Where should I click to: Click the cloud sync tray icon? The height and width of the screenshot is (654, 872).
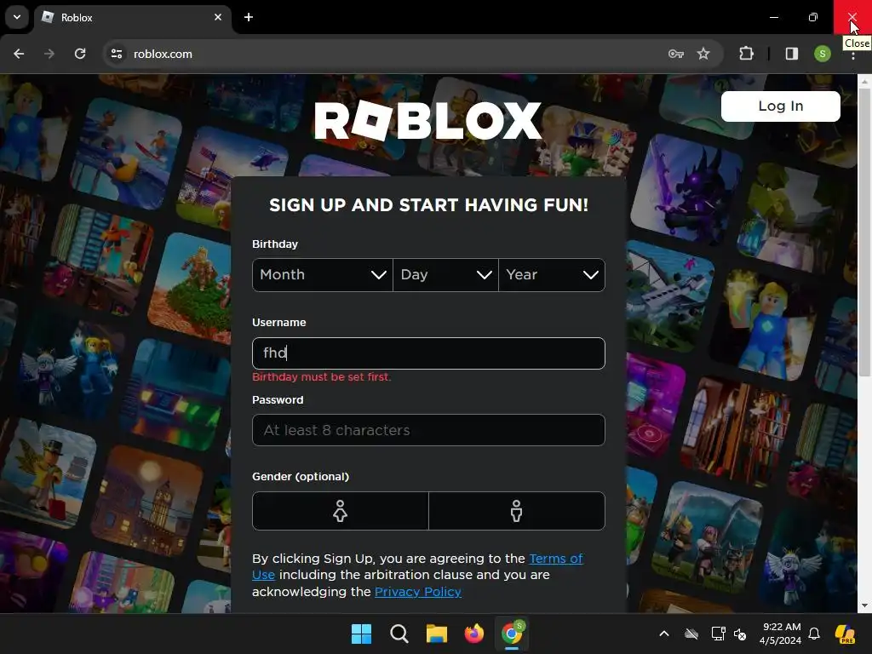691,634
